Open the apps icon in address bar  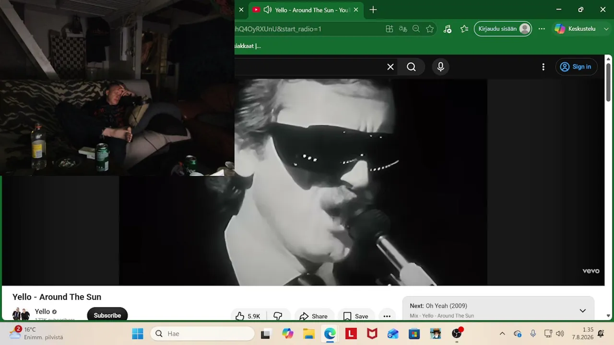point(390,29)
